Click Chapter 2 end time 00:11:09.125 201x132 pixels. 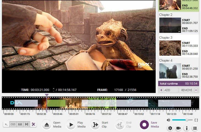(190, 31)
